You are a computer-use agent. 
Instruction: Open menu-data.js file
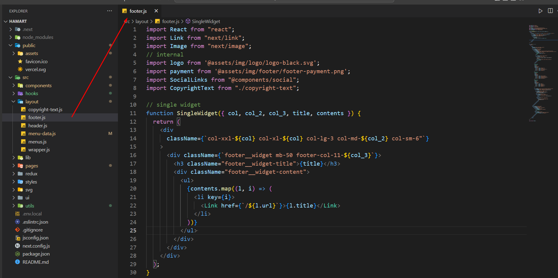click(42, 134)
